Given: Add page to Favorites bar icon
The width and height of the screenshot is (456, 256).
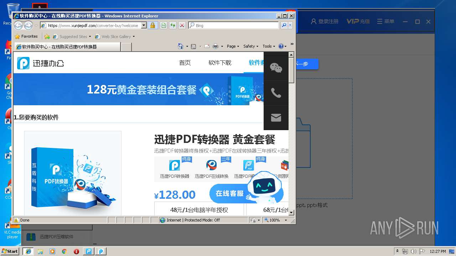Looking at the screenshot, I should click(x=47, y=36).
